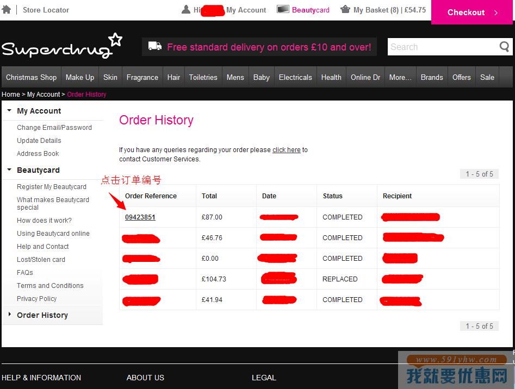The width and height of the screenshot is (515, 389).
Task: Open How does it work?
Action: point(44,221)
